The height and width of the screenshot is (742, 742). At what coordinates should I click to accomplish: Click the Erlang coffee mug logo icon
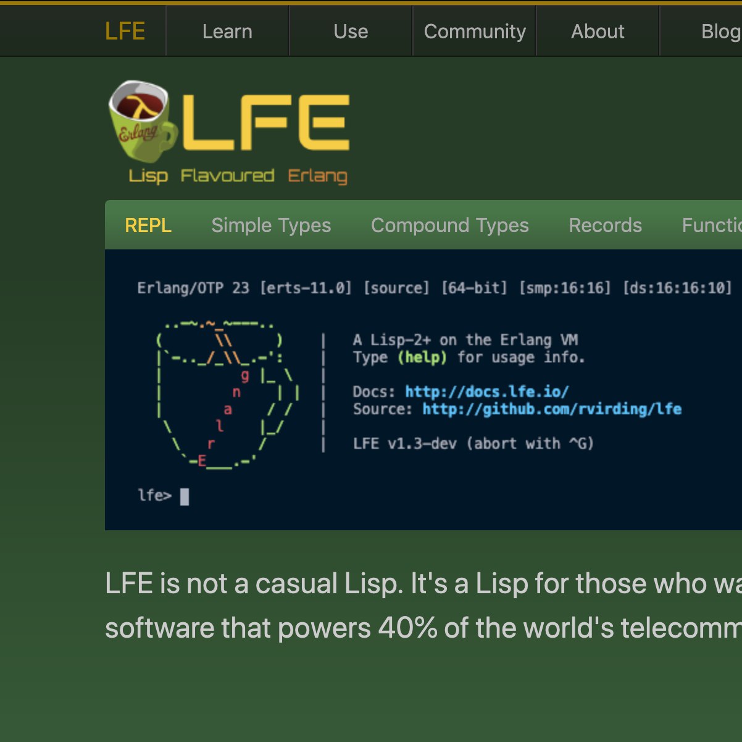[x=143, y=121]
